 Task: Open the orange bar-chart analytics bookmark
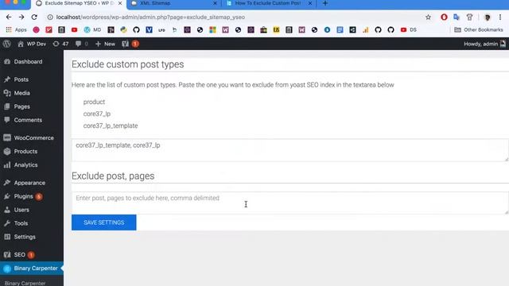pos(366,30)
